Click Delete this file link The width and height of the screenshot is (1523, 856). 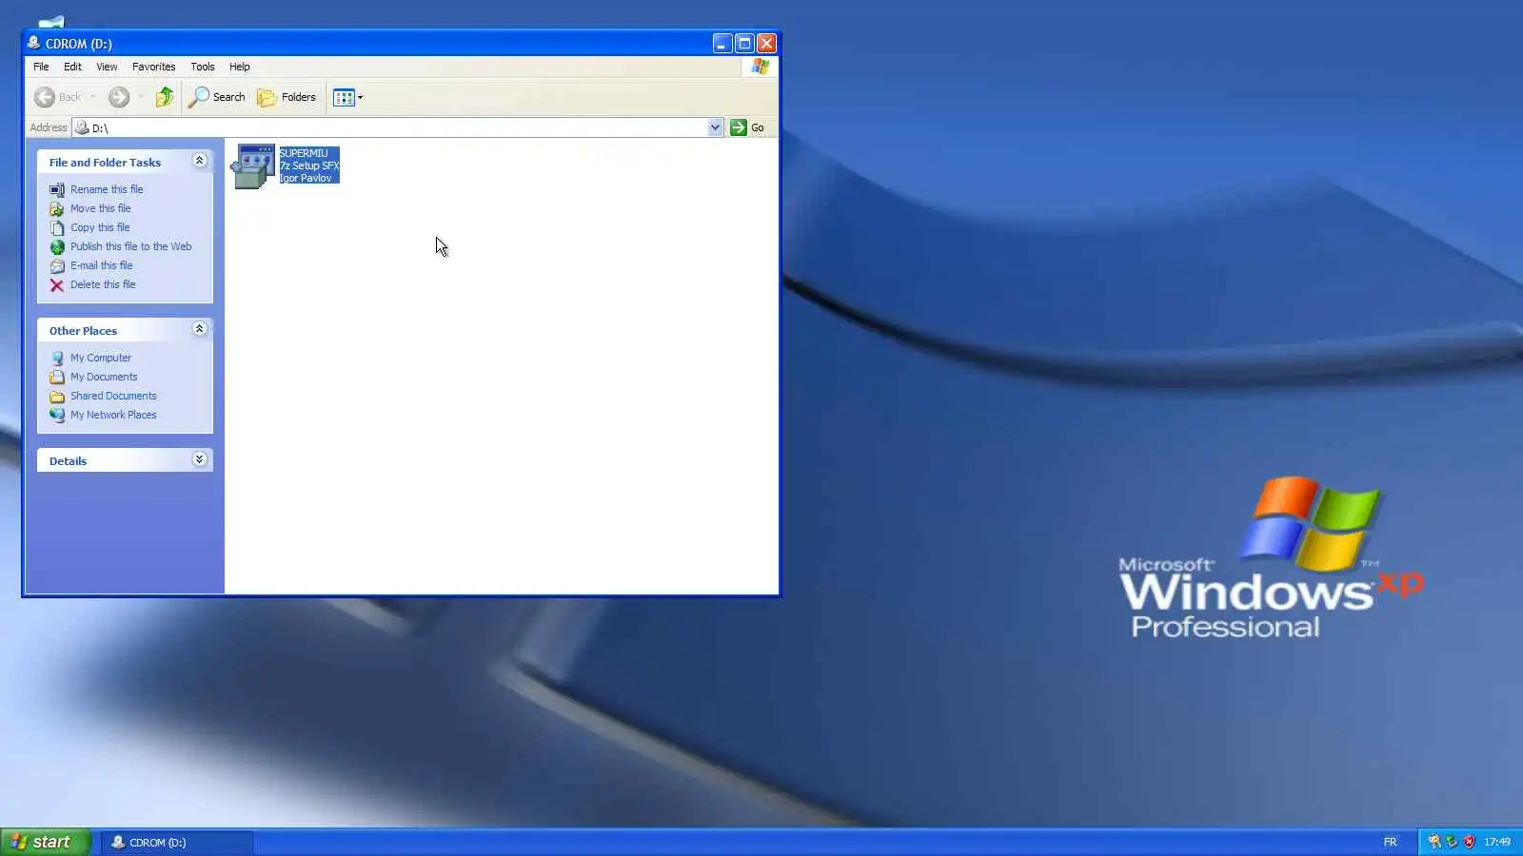click(103, 284)
